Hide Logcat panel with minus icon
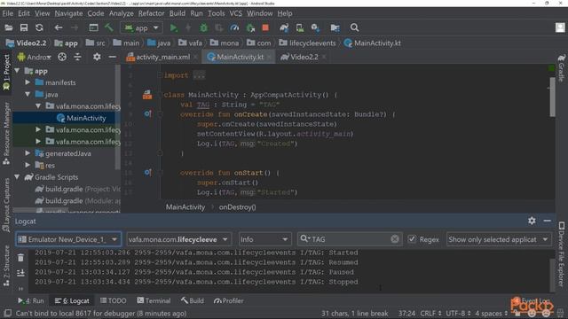The image size is (568, 319). pos(547,221)
